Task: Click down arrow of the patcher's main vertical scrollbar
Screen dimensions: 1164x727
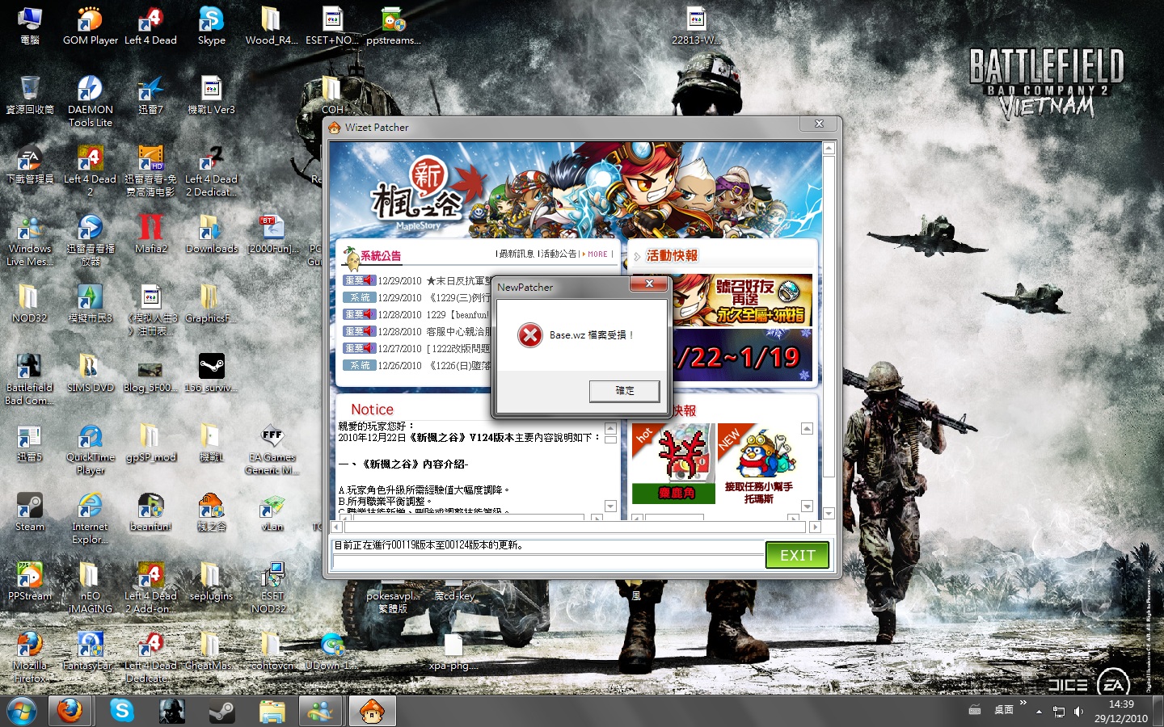Action: tap(829, 513)
